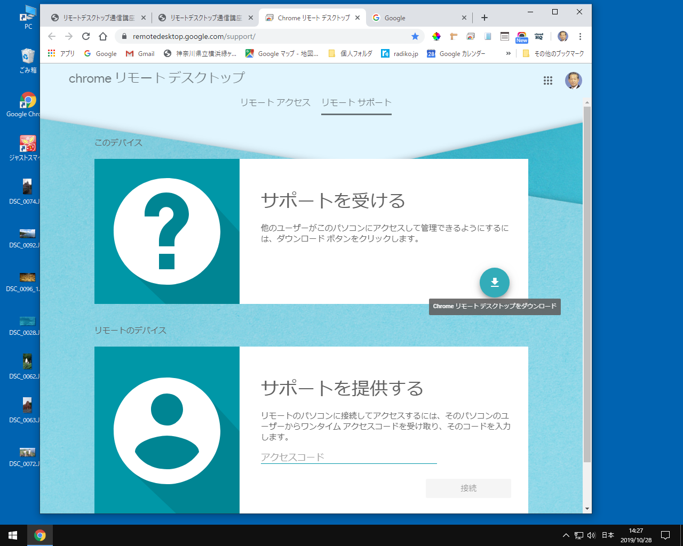
Task: Click the site lock icon in address bar
Action: point(124,36)
